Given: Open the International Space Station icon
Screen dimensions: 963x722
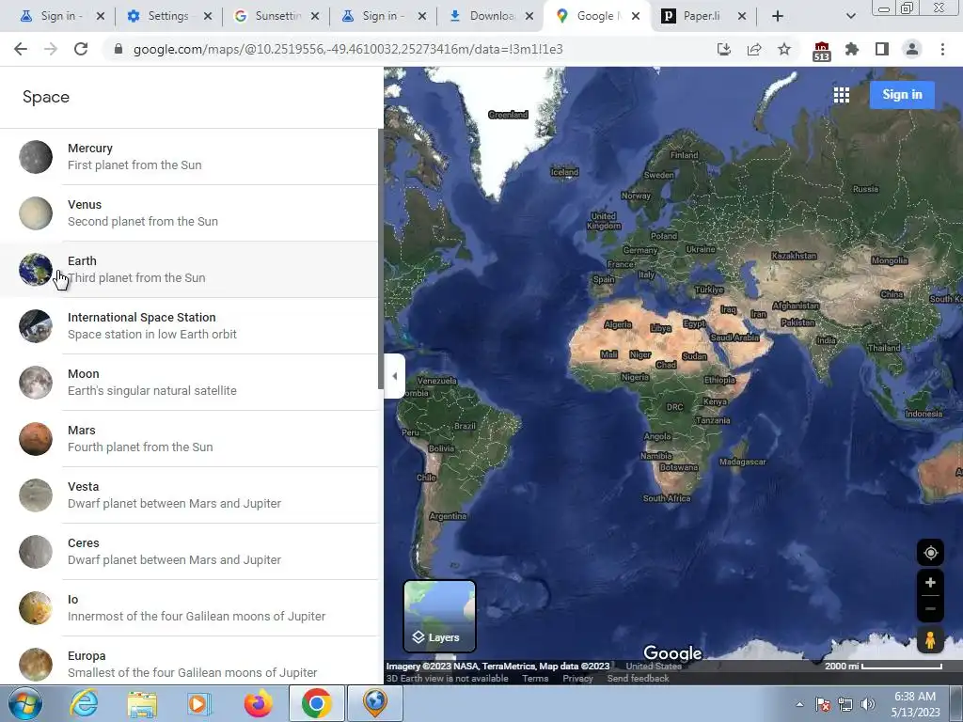Looking at the screenshot, I should (36, 326).
